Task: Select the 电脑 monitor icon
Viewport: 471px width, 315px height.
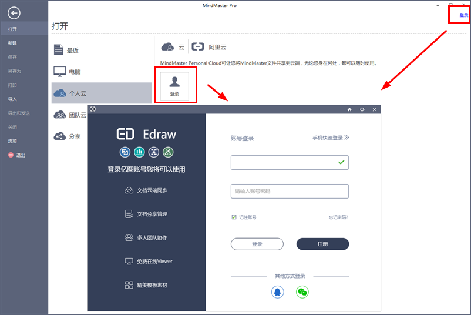Action: 59,72
